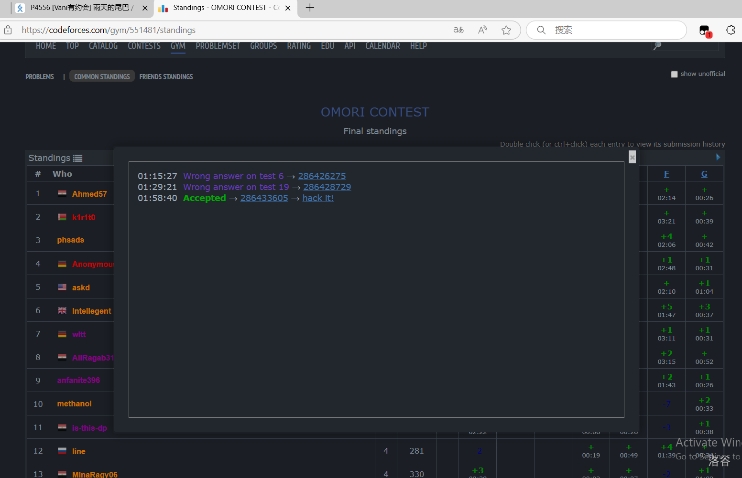This screenshot has width=742, height=478.
Task: Open problem G column header
Action: pos(704,174)
